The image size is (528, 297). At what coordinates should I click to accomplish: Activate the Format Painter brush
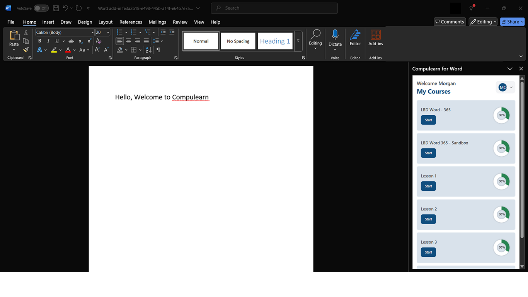click(26, 49)
